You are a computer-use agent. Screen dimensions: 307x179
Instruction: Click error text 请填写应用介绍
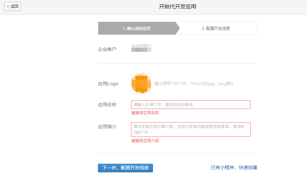click(x=145, y=140)
